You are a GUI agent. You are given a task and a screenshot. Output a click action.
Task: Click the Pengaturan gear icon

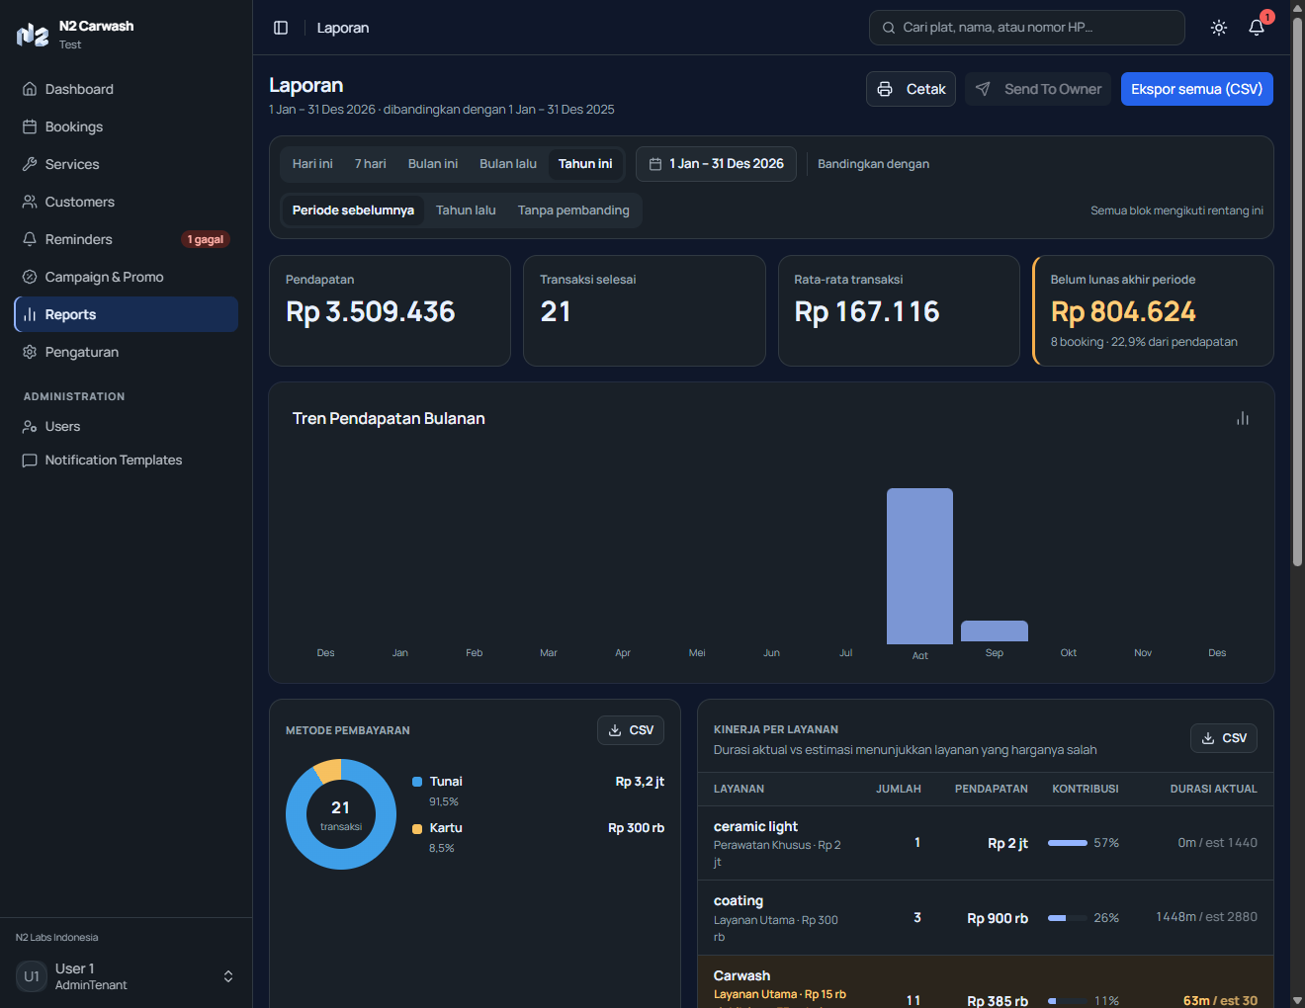click(x=30, y=352)
